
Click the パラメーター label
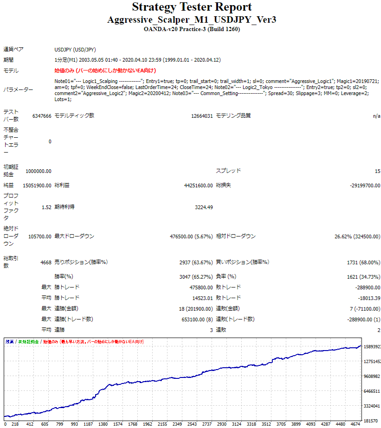pyautogui.click(x=18, y=89)
